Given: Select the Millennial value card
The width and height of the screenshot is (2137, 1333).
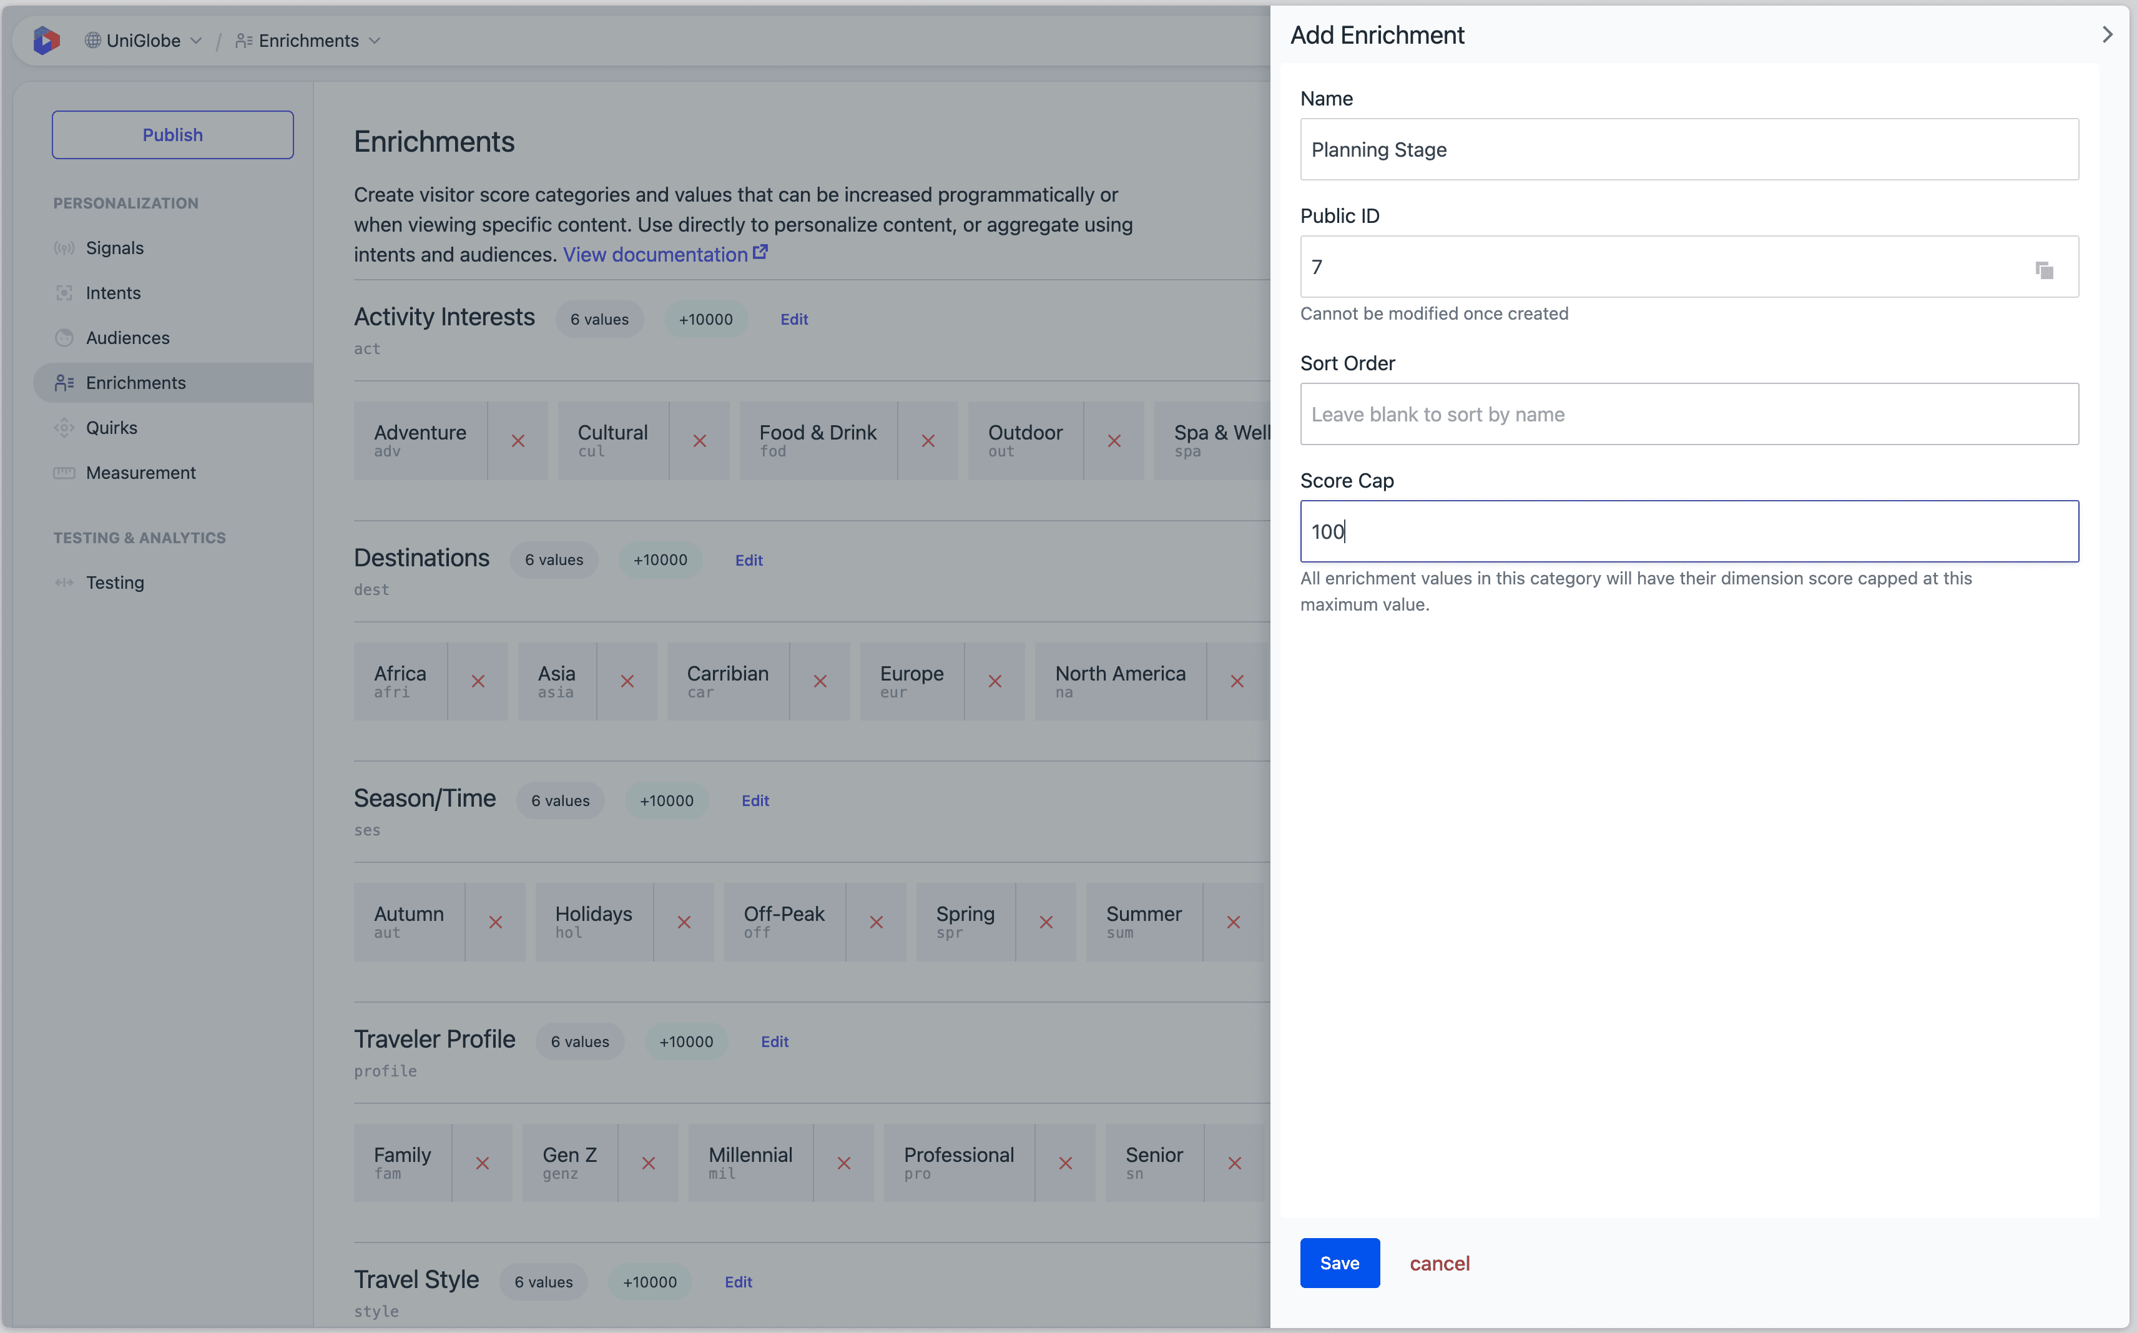Looking at the screenshot, I should (750, 1163).
